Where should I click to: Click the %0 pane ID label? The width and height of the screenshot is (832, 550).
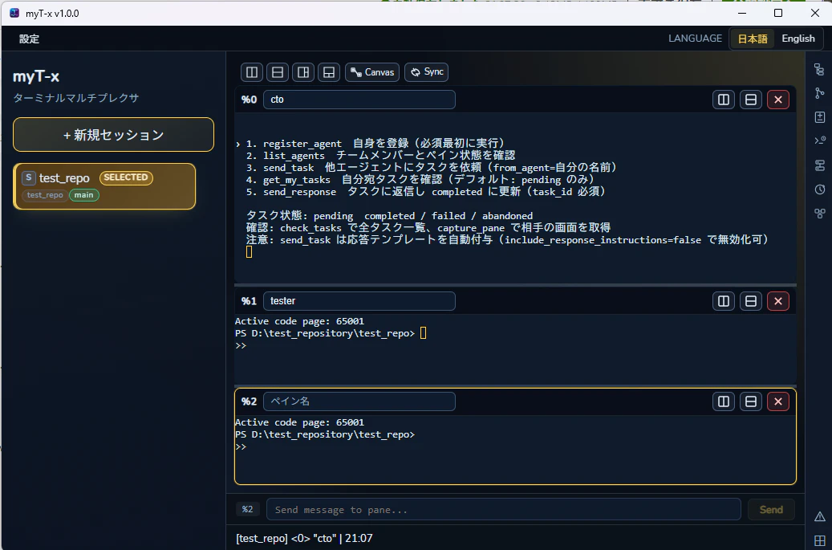pos(249,100)
